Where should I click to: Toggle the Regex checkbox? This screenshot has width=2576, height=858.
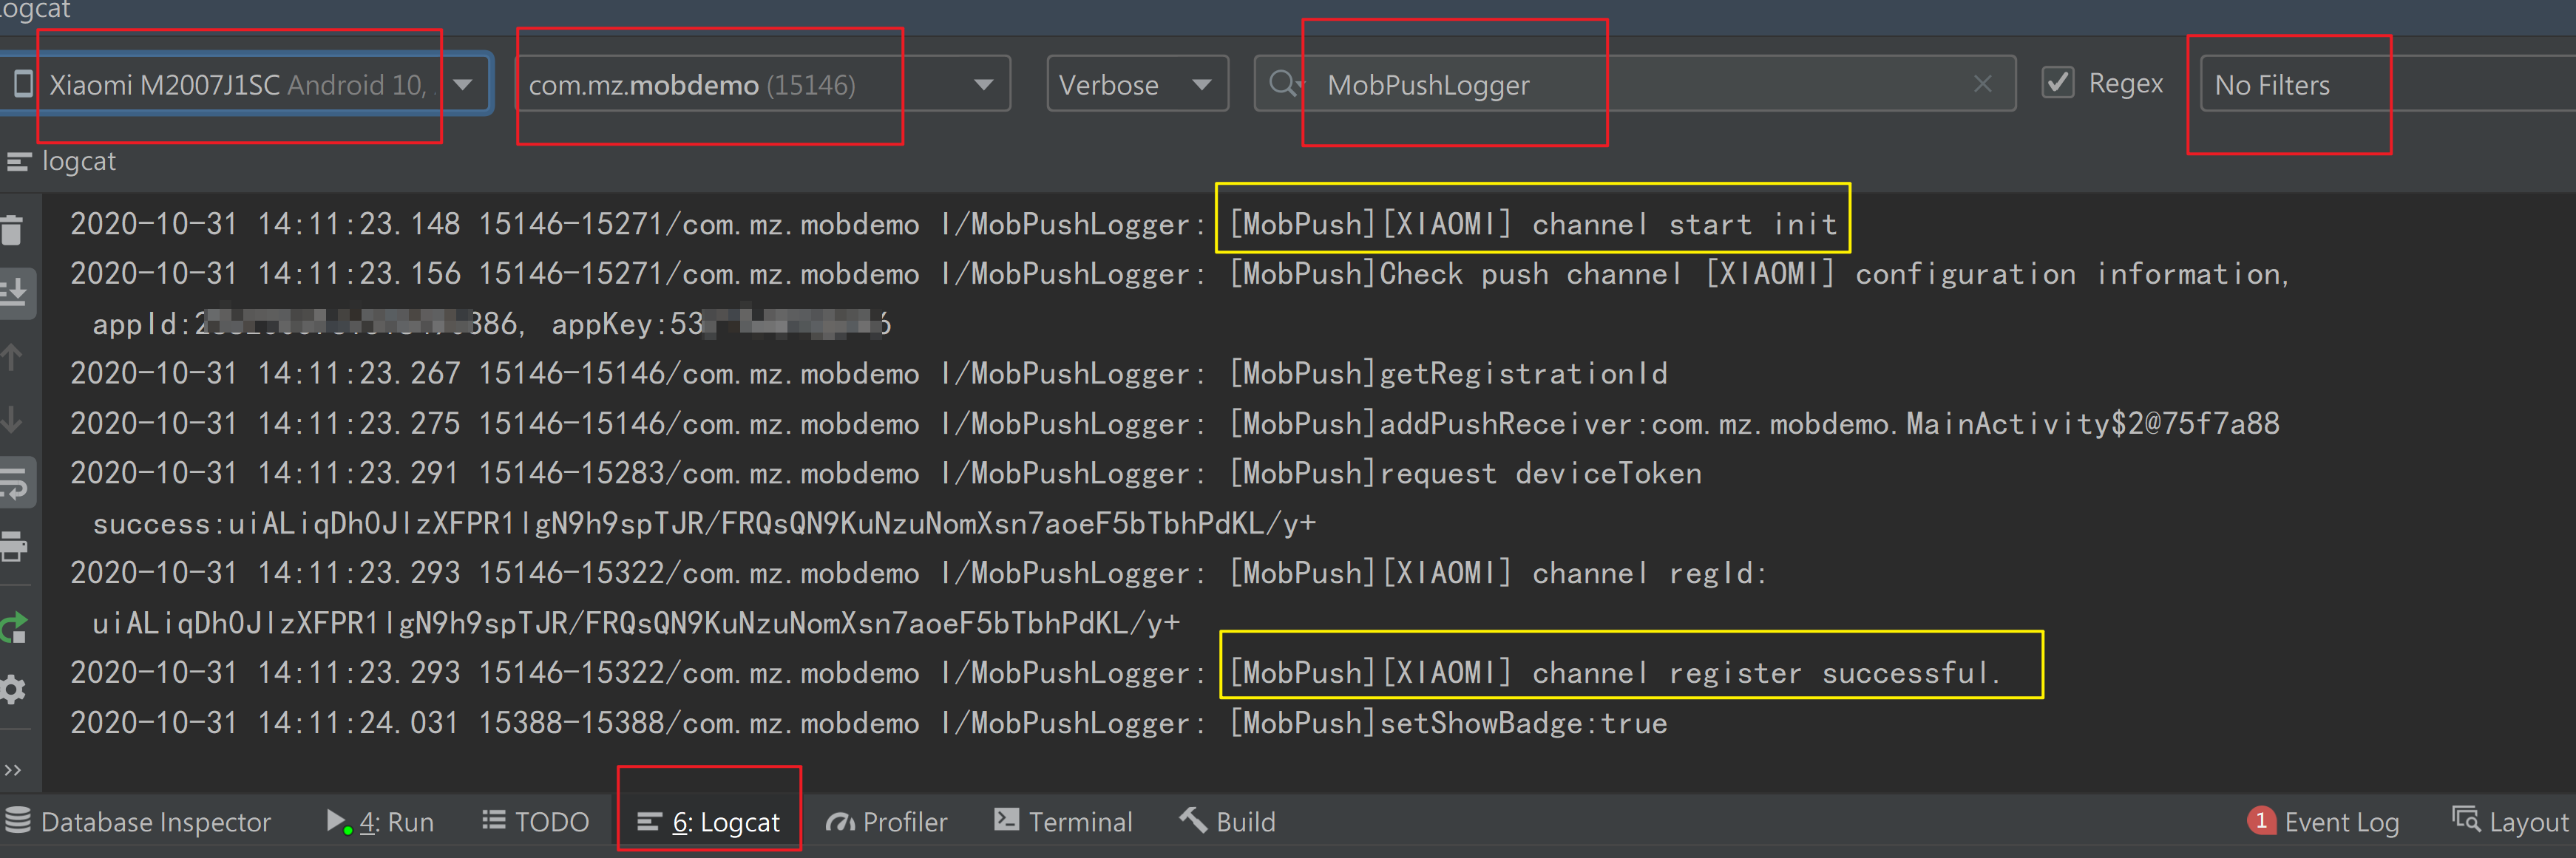pos(2057,83)
